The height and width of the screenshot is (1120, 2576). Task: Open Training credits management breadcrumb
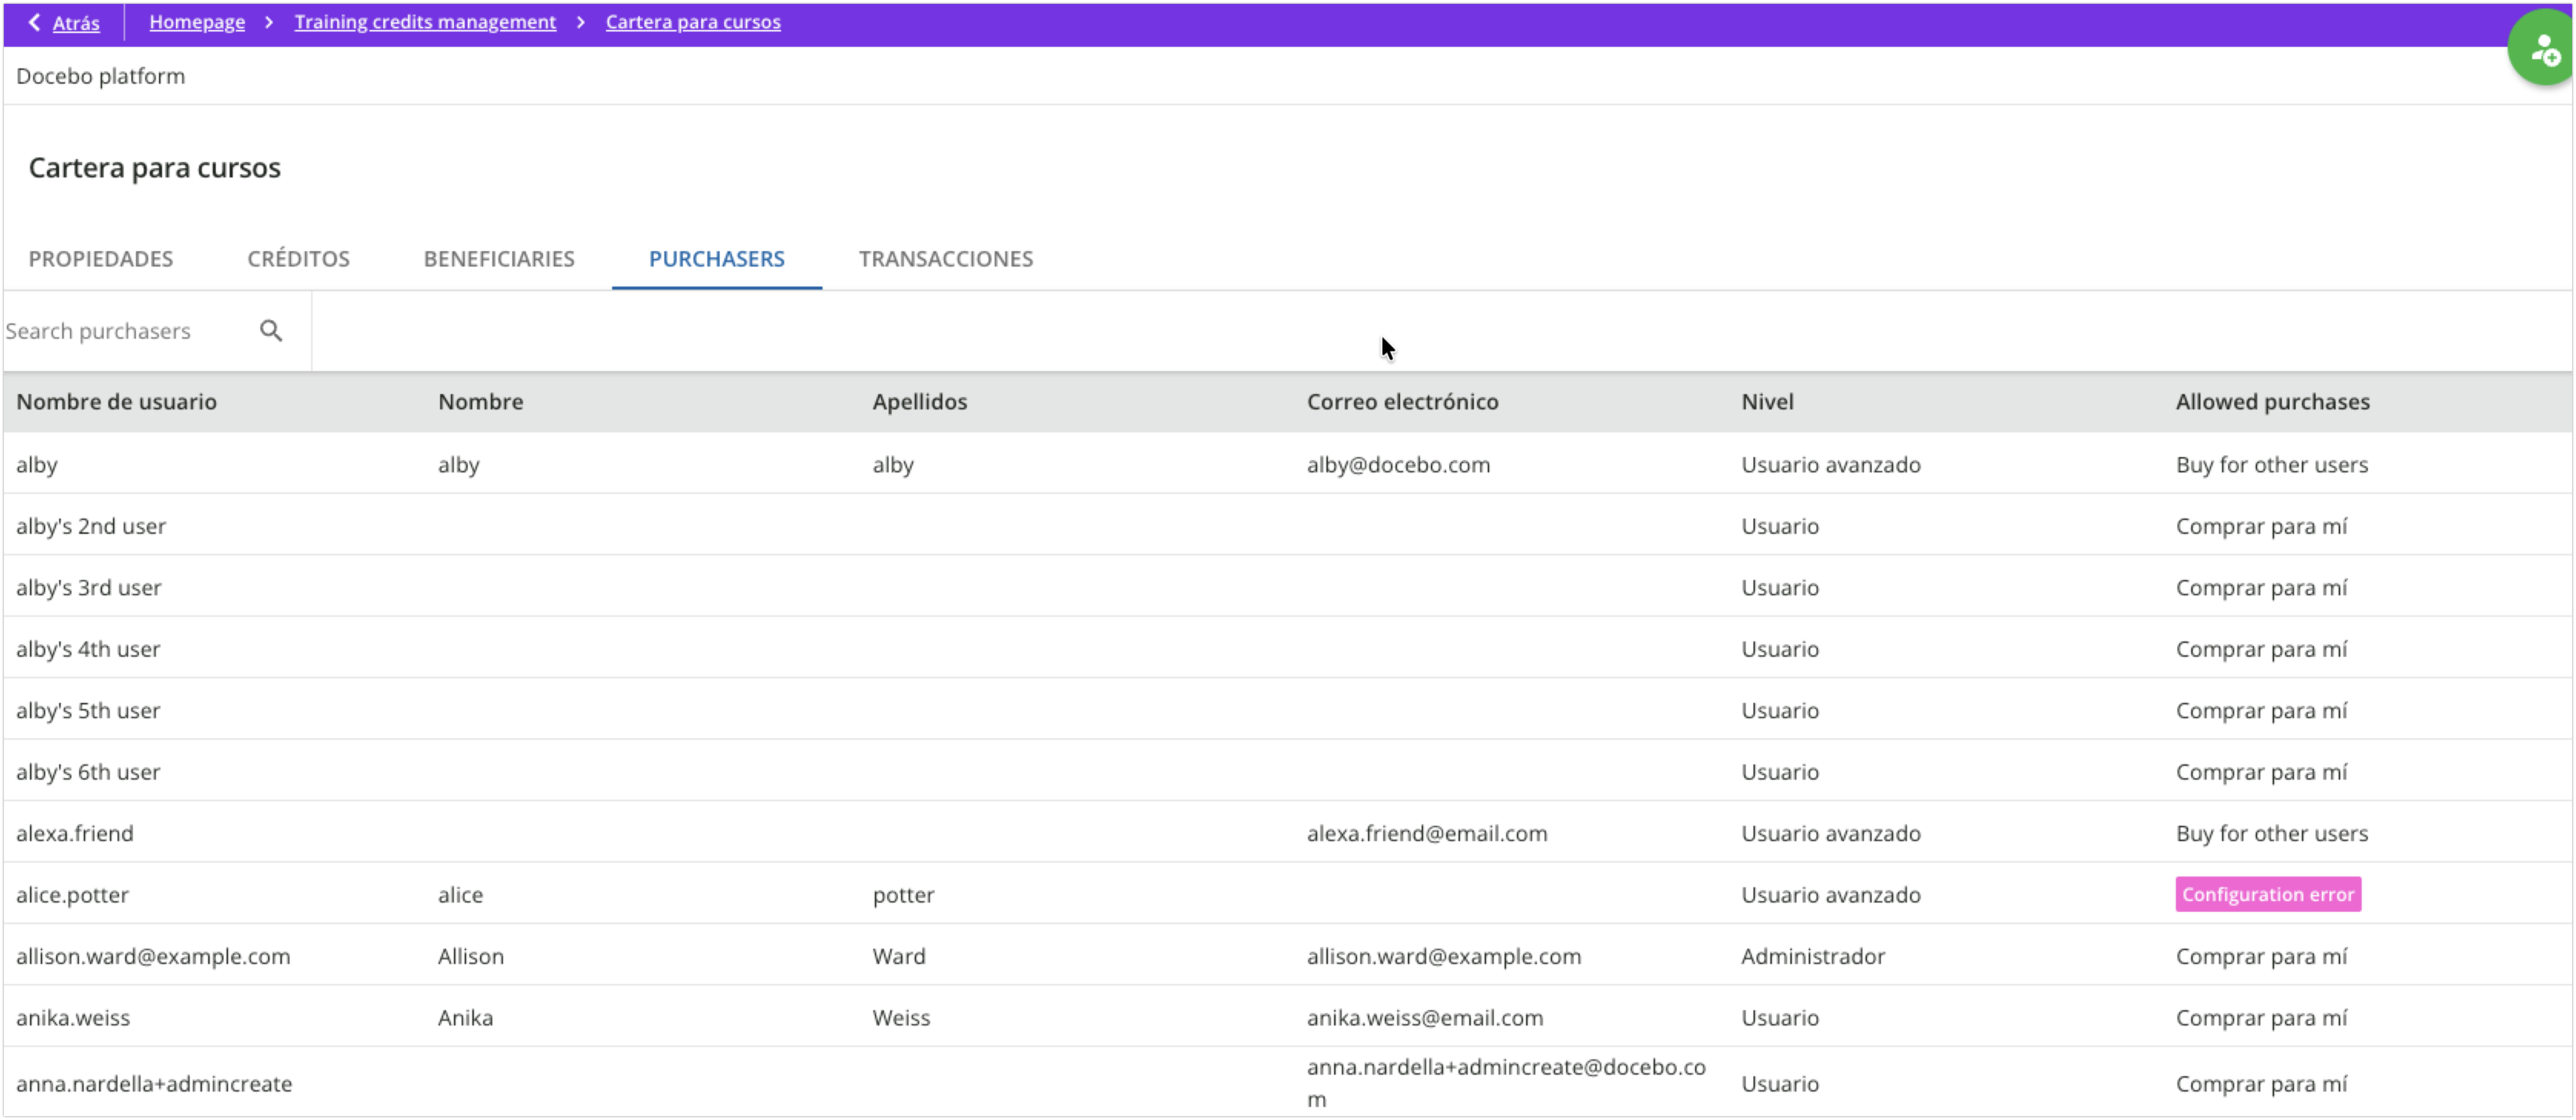coord(425,22)
